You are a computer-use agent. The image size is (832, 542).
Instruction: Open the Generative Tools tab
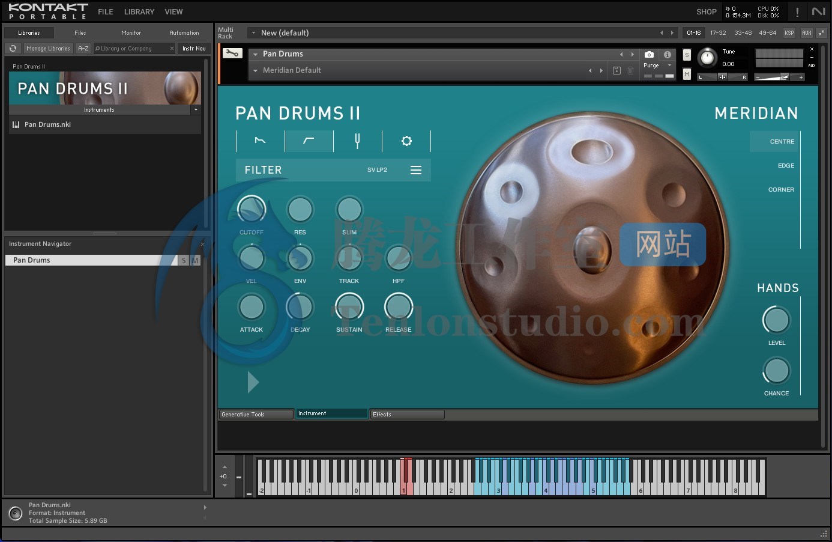point(256,415)
